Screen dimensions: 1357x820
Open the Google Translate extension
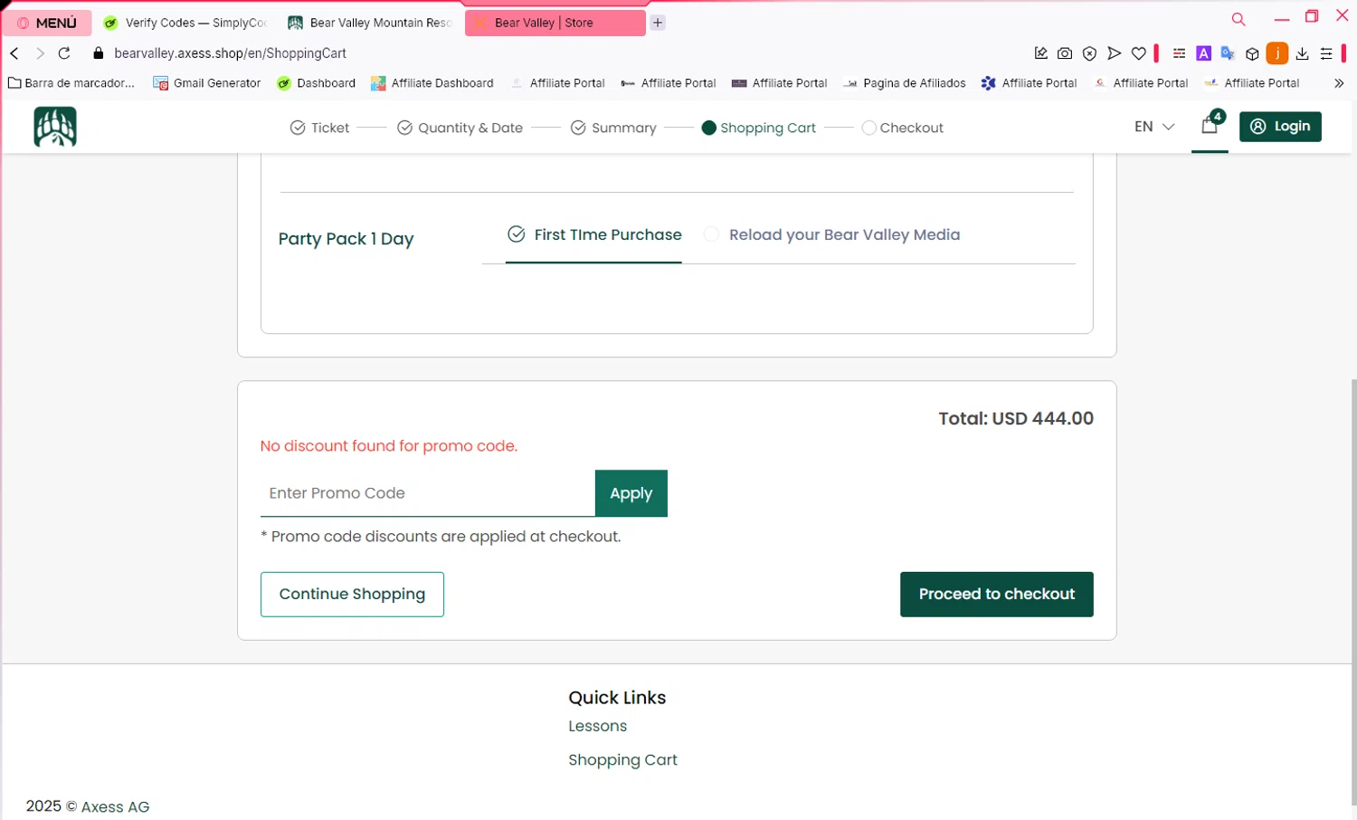point(1228,53)
